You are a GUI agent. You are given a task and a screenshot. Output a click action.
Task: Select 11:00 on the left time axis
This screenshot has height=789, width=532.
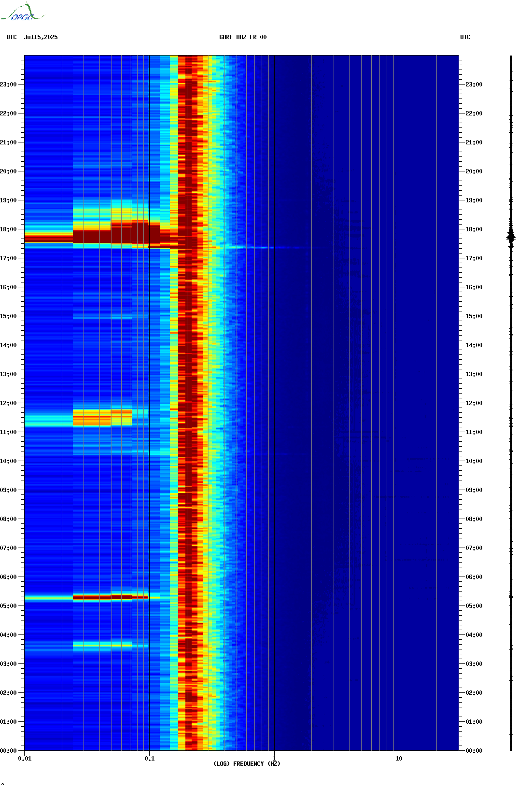click(x=8, y=432)
